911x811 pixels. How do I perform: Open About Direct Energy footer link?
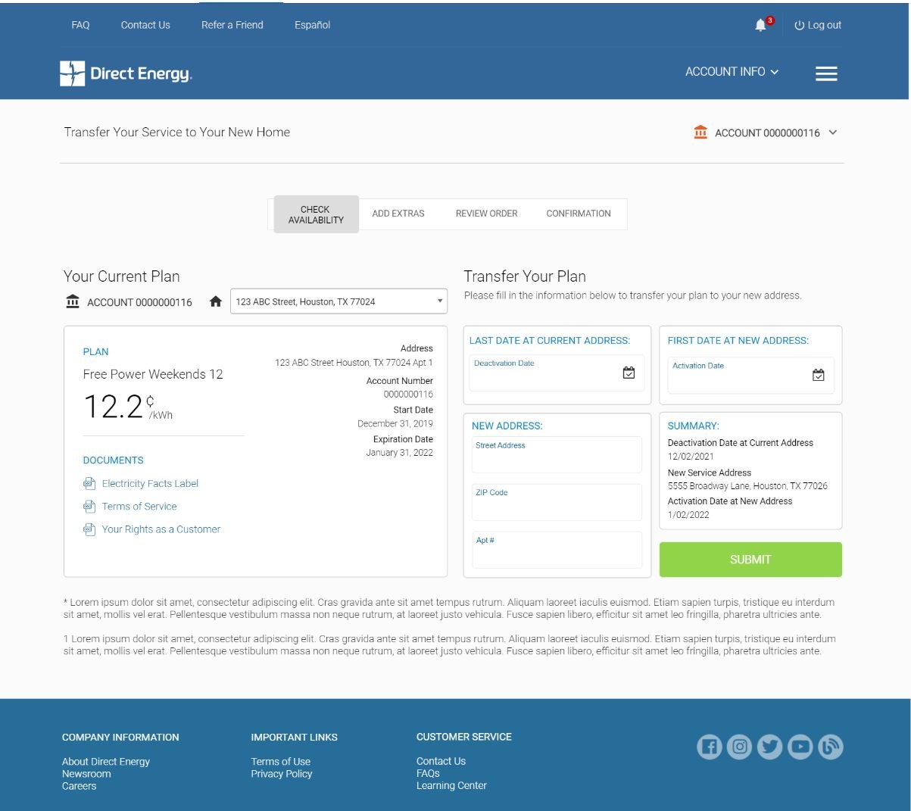pyautogui.click(x=106, y=762)
